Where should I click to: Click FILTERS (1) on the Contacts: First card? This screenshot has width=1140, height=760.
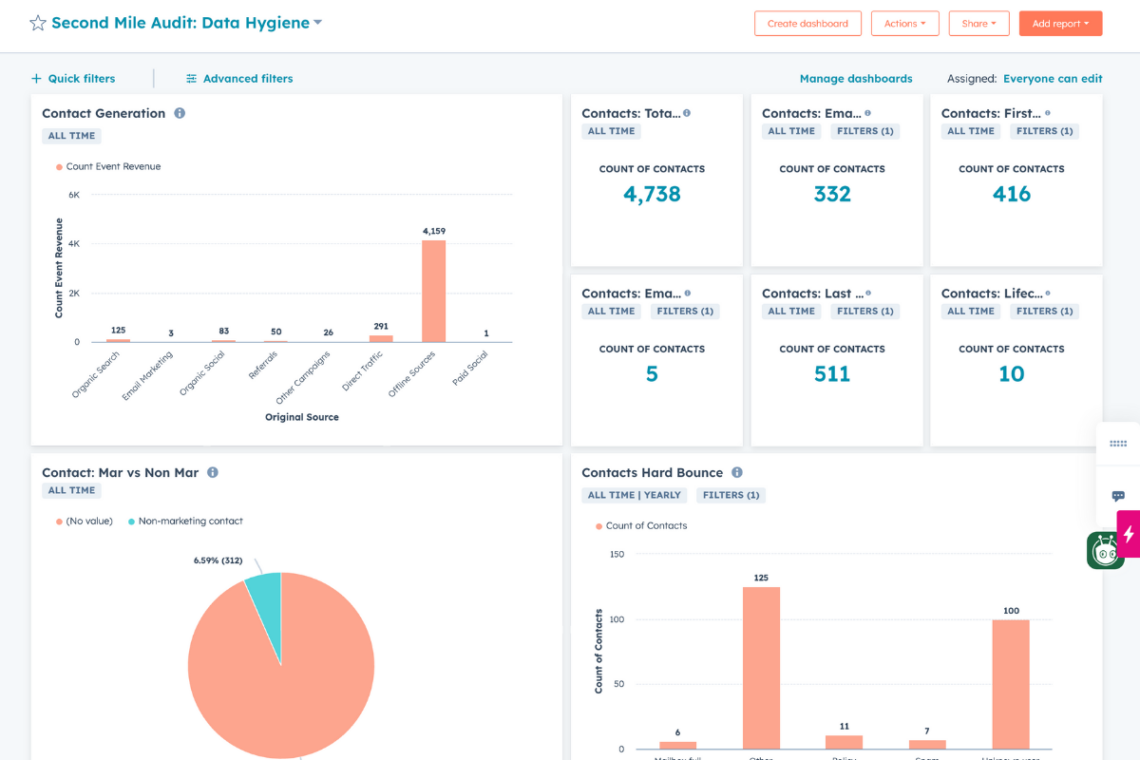[1045, 131]
